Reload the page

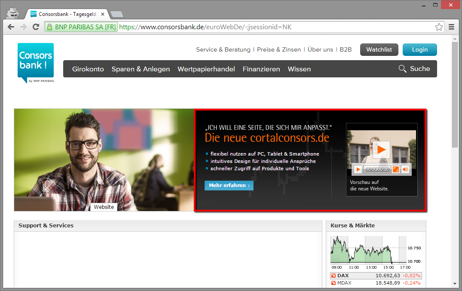point(36,27)
